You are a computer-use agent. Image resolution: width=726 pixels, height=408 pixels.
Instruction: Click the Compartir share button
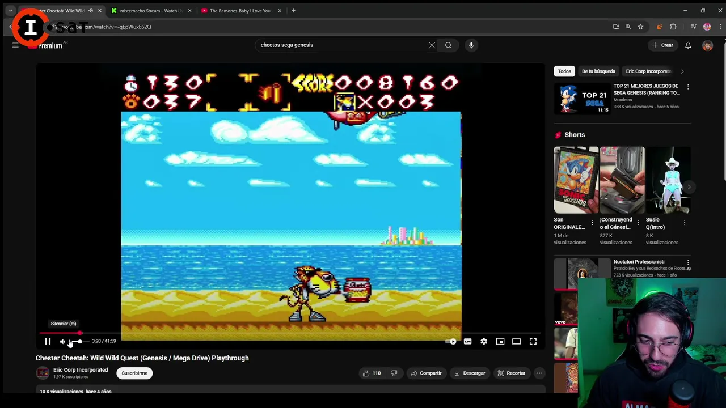click(x=426, y=373)
